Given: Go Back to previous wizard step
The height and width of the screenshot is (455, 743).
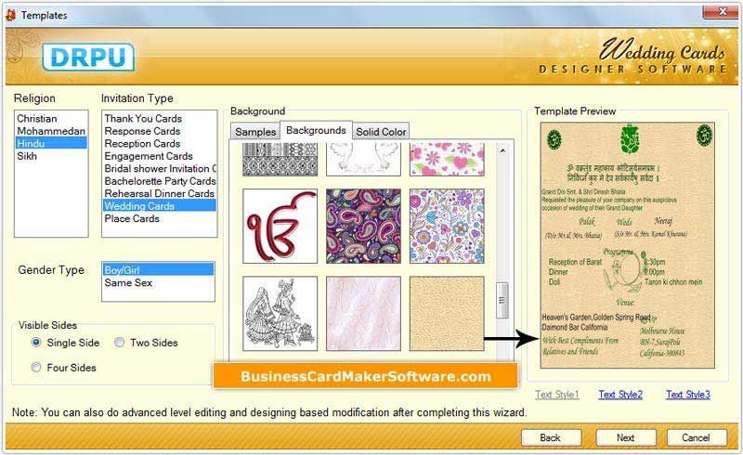Looking at the screenshot, I should pyautogui.click(x=551, y=438).
